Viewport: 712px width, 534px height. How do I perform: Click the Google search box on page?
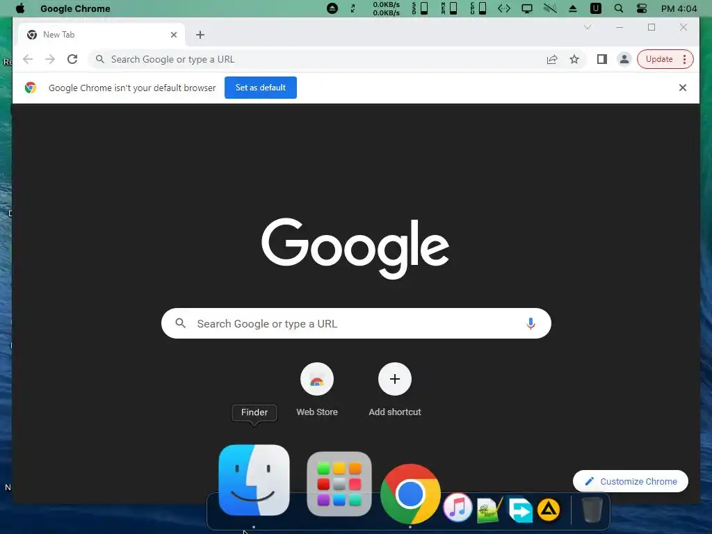coord(356,323)
